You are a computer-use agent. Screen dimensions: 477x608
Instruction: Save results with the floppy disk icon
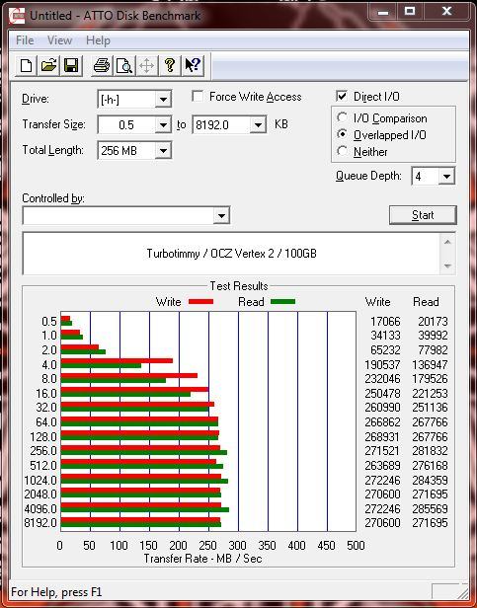click(x=71, y=65)
